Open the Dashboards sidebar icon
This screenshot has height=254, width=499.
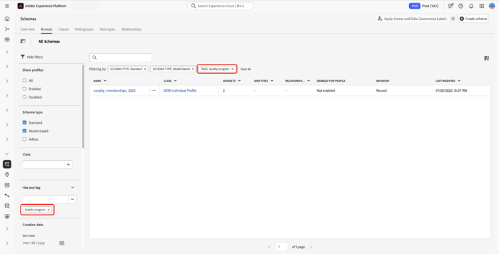(7, 40)
